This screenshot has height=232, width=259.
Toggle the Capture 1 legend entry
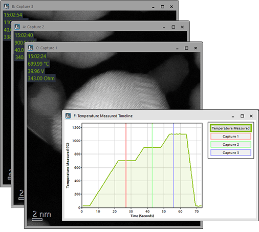(x=231, y=137)
